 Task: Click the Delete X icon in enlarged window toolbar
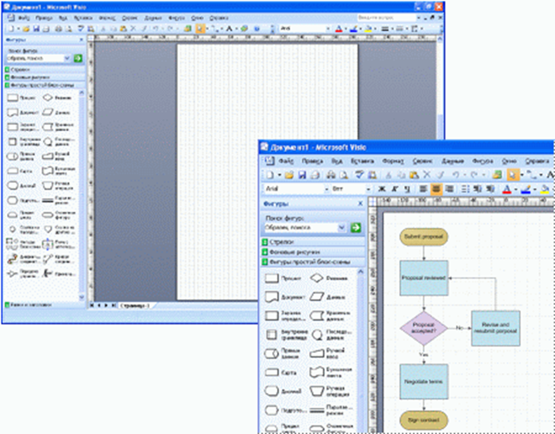tap(427, 175)
